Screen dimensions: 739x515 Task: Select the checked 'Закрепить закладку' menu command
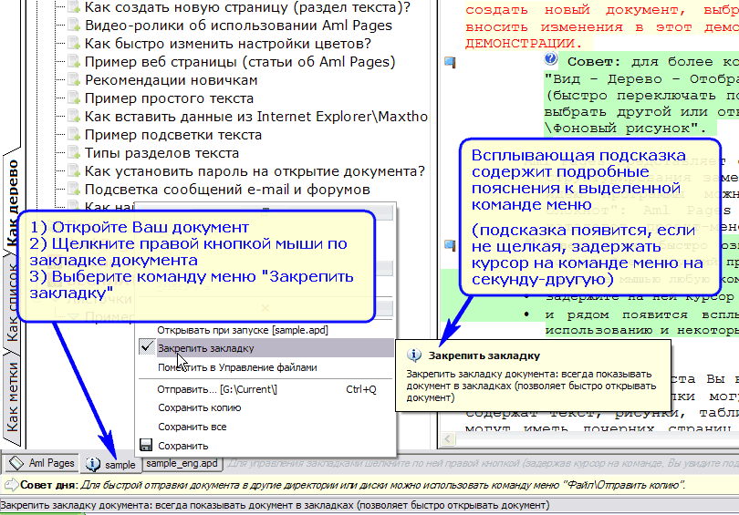point(265,348)
